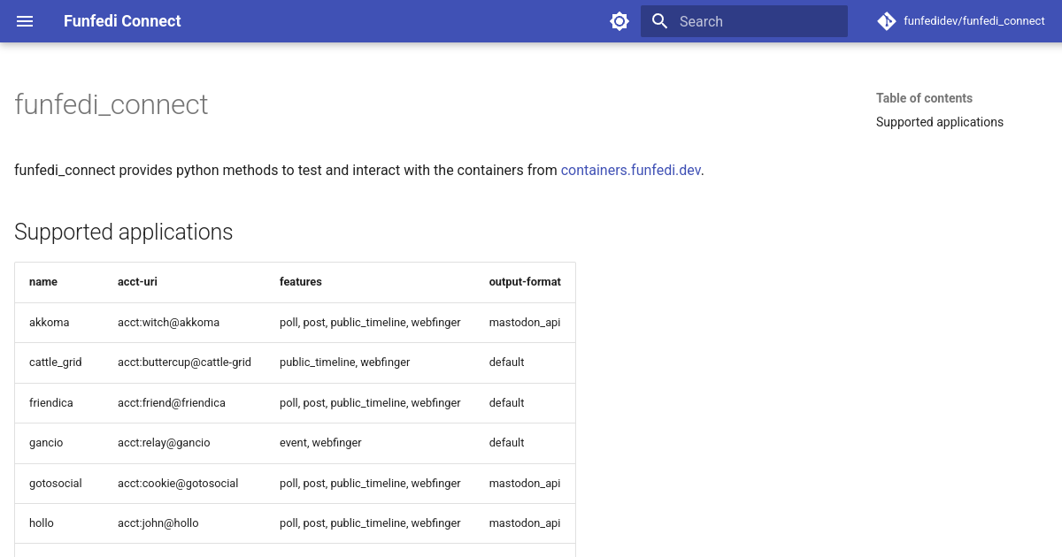Toggle the light/dark color scheme icon
This screenshot has width=1062, height=557.
pyautogui.click(x=619, y=21)
